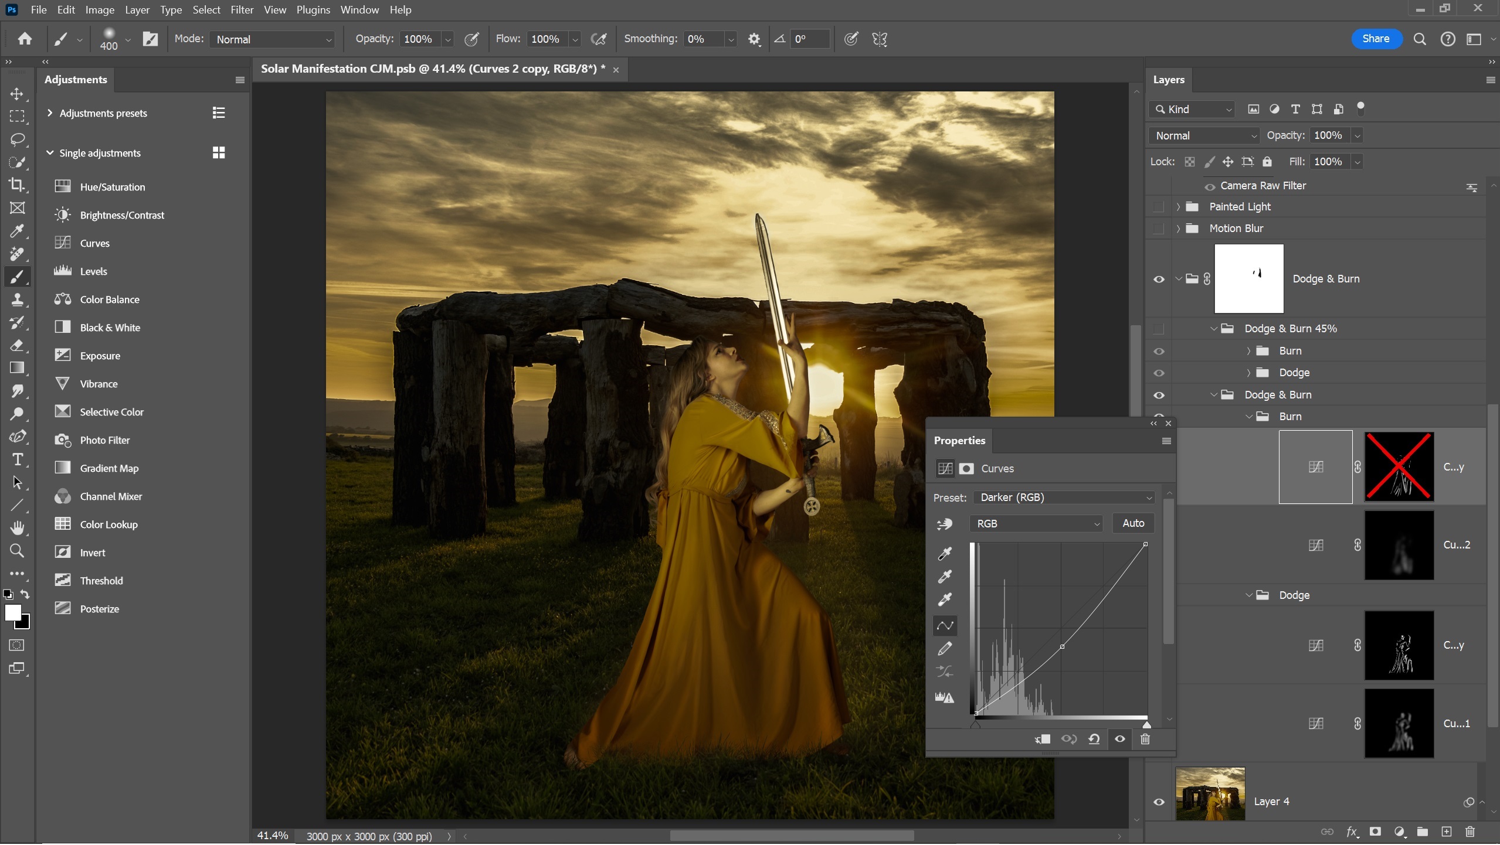Hide the Dodge & Burn group
The width and height of the screenshot is (1500, 845).
[x=1159, y=278]
